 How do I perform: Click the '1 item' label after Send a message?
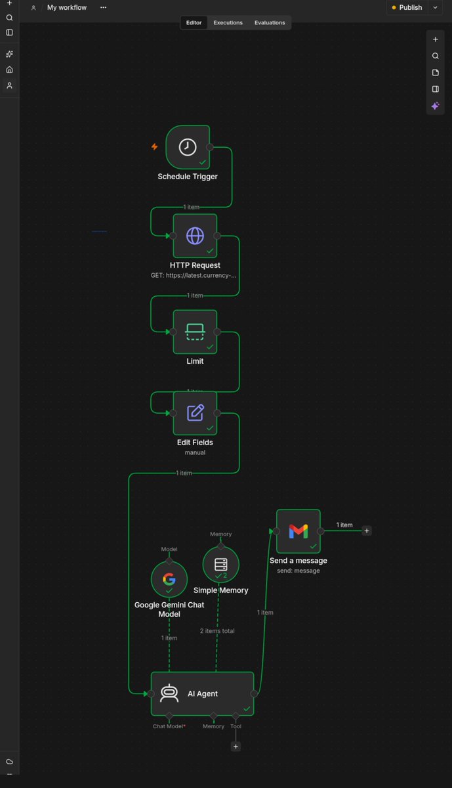coord(344,525)
